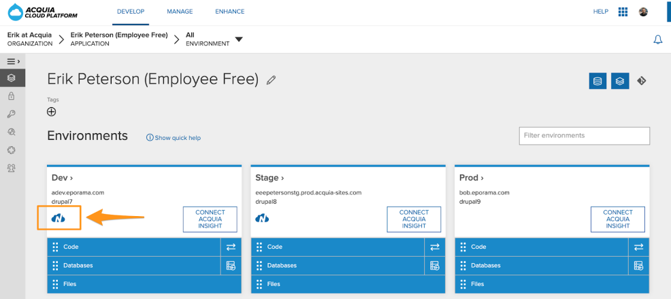The height and width of the screenshot is (299, 671).
Task: Click the Stage Code bar
Action: click(338, 247)
